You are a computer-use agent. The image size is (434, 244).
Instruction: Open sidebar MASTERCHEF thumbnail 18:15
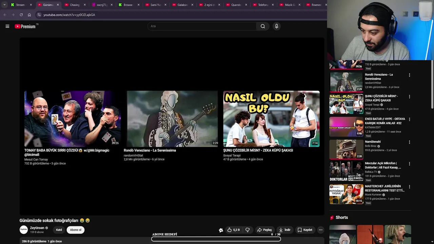click(346, 194)
